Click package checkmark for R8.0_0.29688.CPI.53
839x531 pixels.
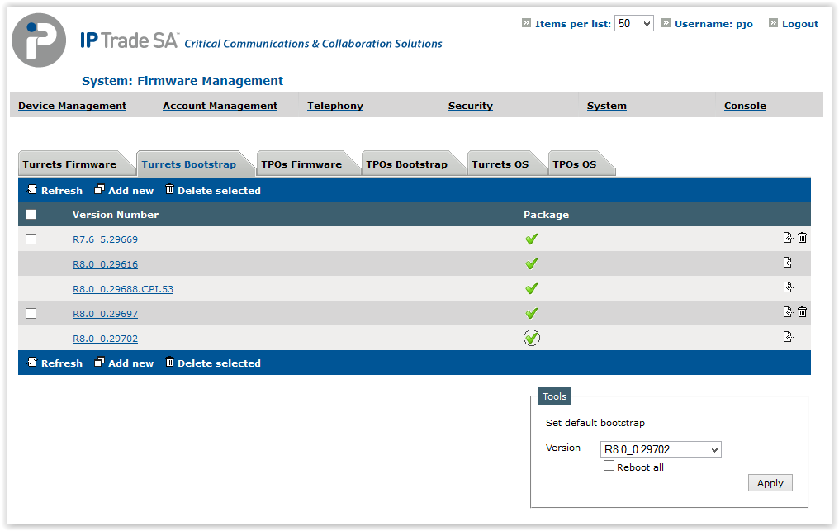tap(531, 288)
